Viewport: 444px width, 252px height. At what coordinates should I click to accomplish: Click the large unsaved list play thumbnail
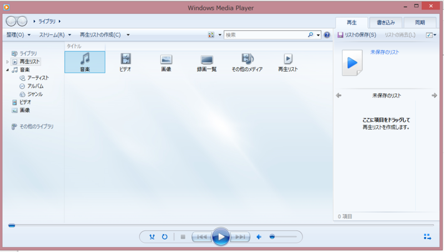point(352,63)
